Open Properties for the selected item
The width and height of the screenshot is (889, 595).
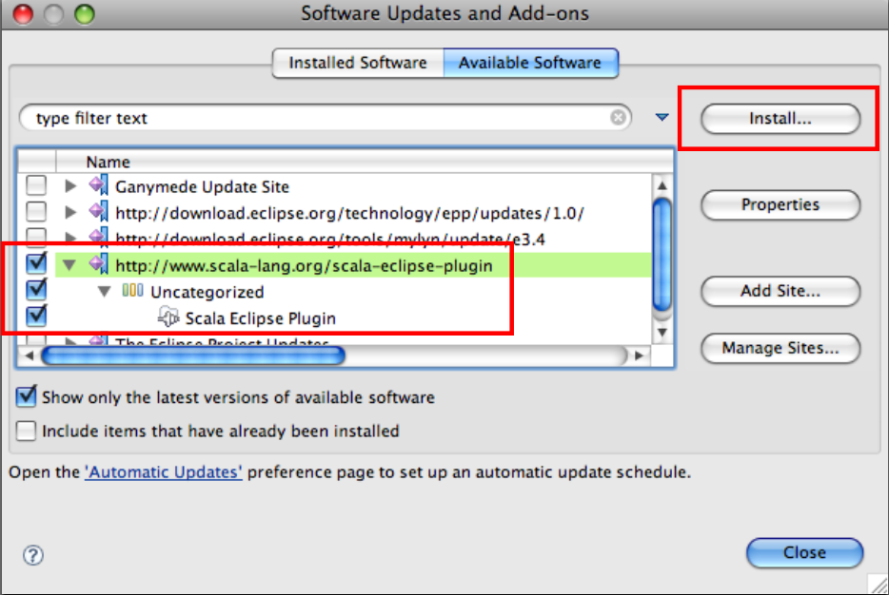coord(780,204)
